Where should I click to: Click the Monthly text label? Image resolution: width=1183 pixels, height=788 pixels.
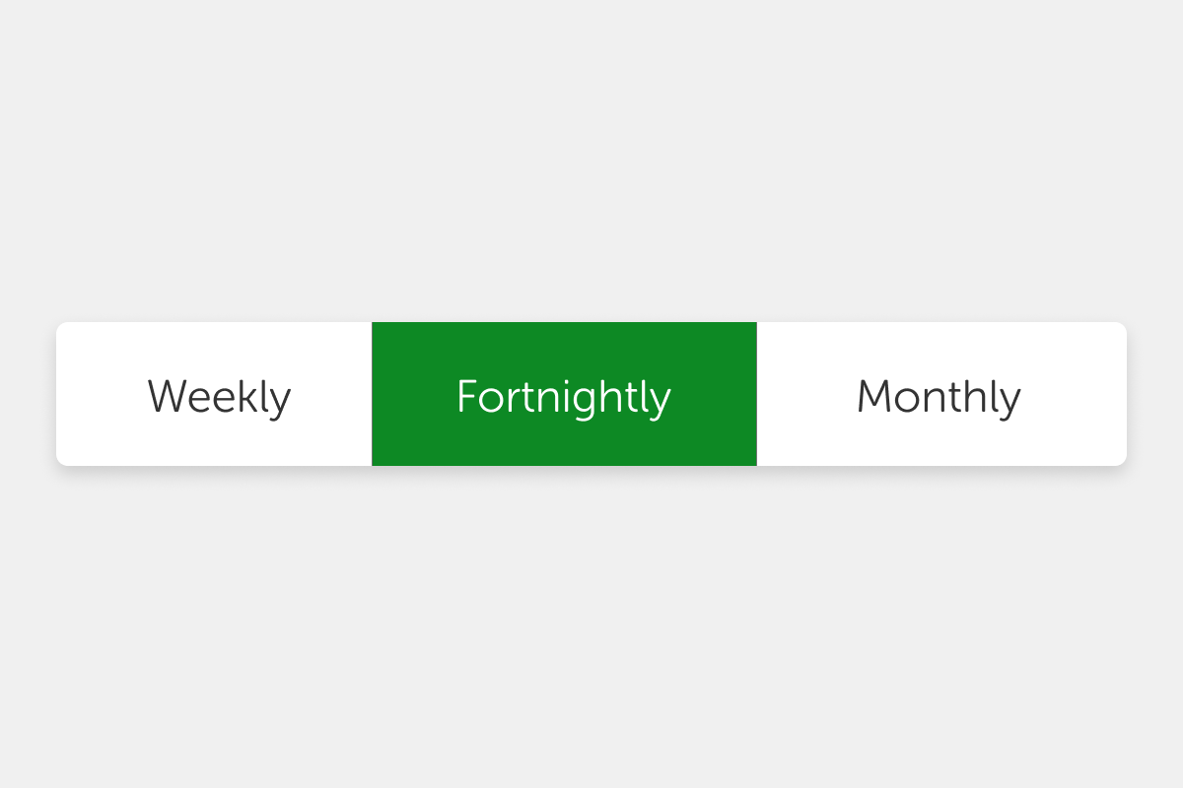tap(939, 397)
